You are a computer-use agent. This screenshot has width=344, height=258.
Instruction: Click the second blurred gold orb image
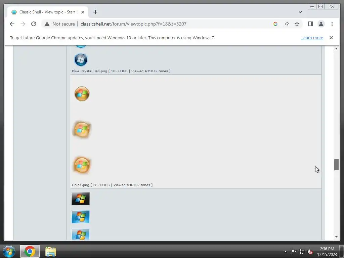(x=82, y=130)
